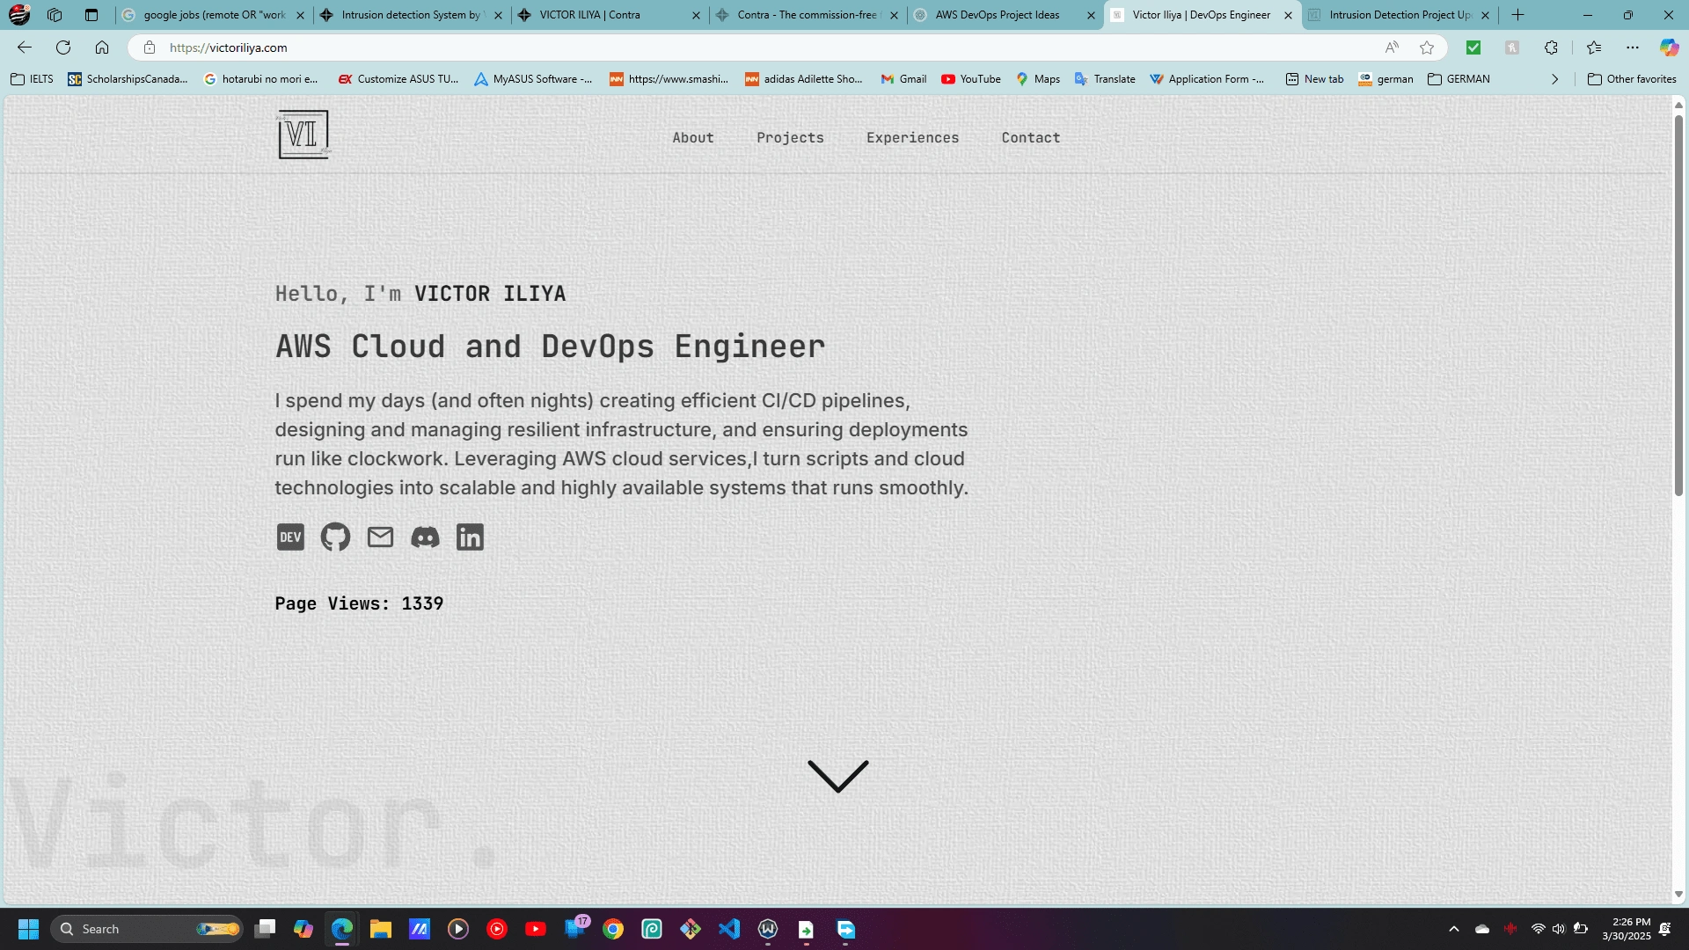Open the LinkedIn profile icon
The image size is (1689, 950).
pyautogui.click(x=470, y=537)
